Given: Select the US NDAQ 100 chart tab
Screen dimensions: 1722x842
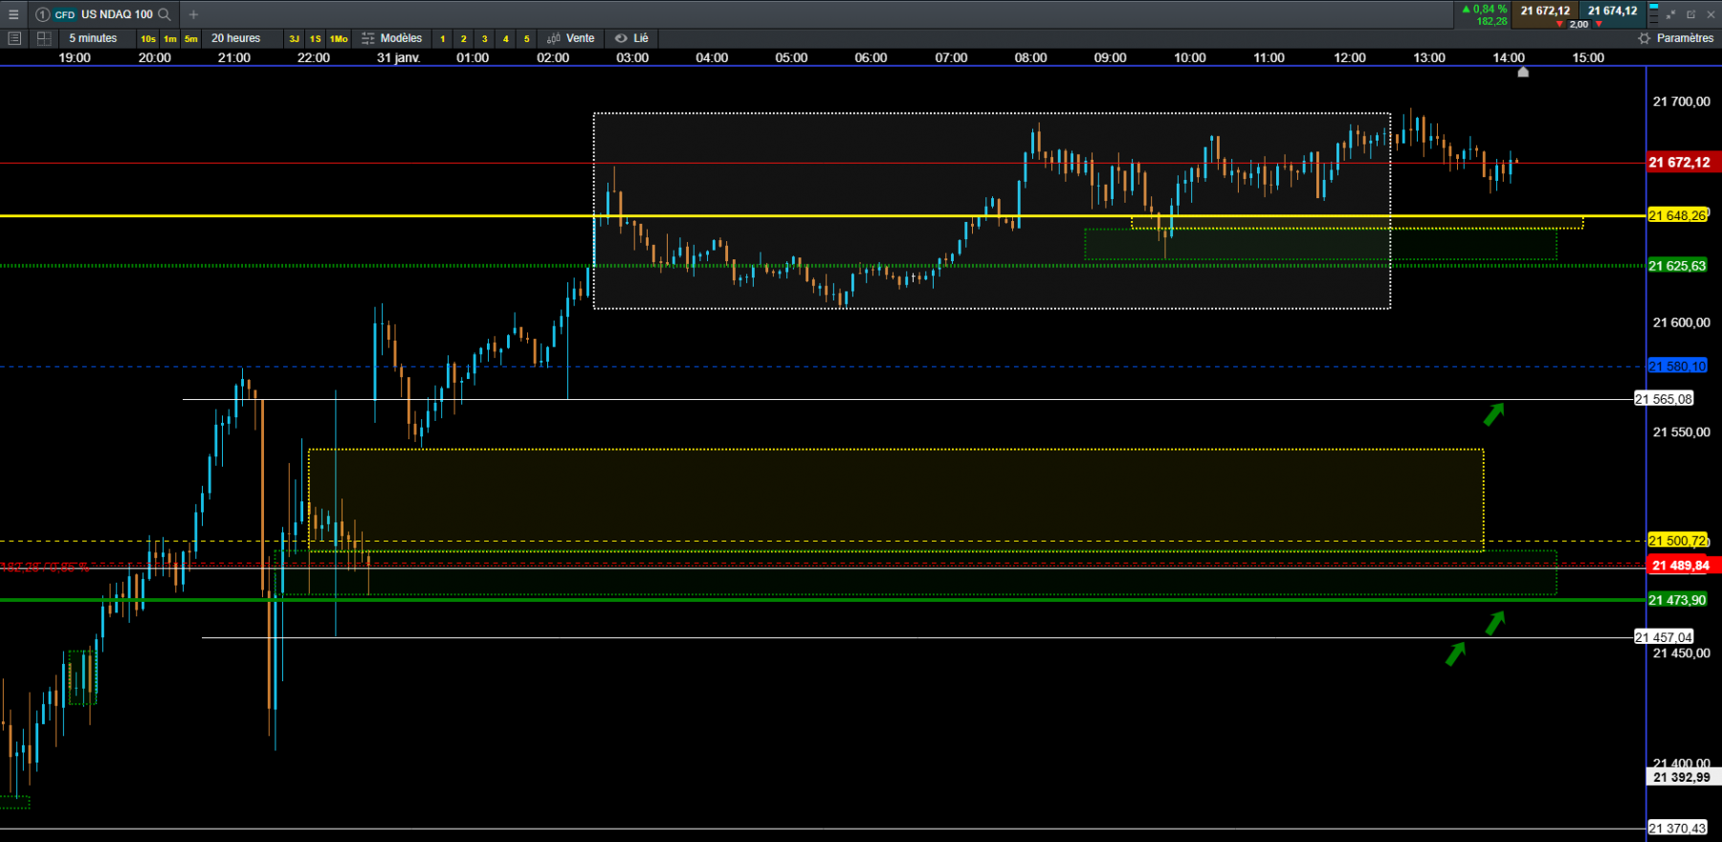Looking at the screenshot, I should point(103,14).
